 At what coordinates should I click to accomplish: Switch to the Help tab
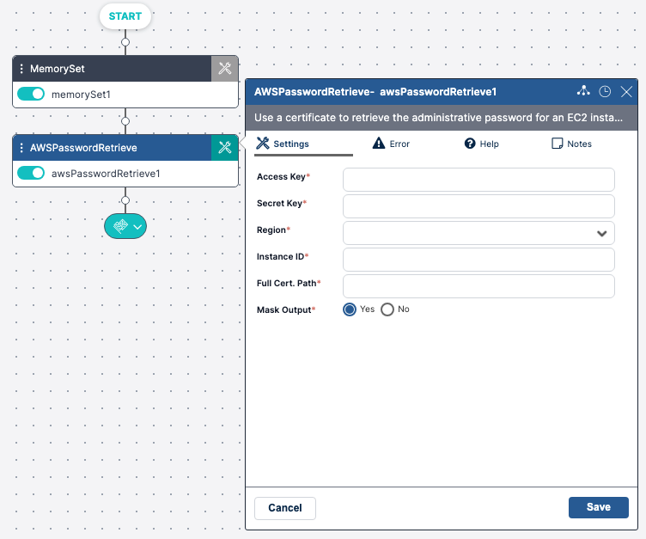(x=482, y=144)
